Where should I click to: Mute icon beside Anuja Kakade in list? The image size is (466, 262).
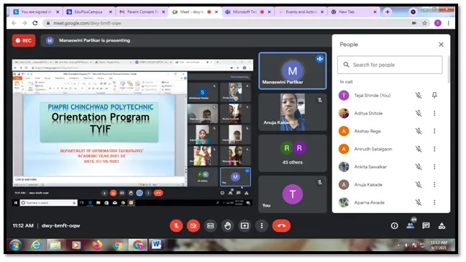pos(419,184)
